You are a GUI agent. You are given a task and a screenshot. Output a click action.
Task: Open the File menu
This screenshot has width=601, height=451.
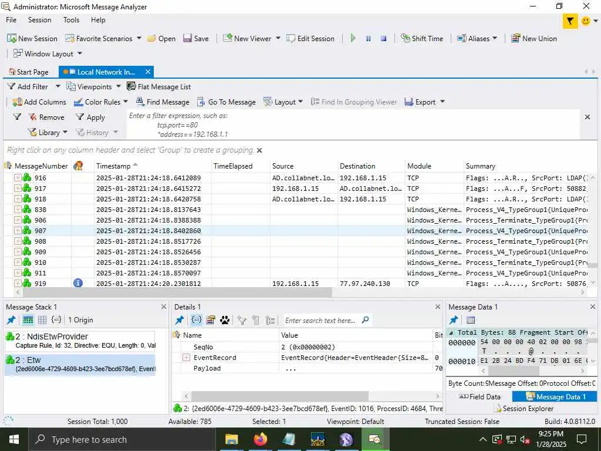(11, 20)
